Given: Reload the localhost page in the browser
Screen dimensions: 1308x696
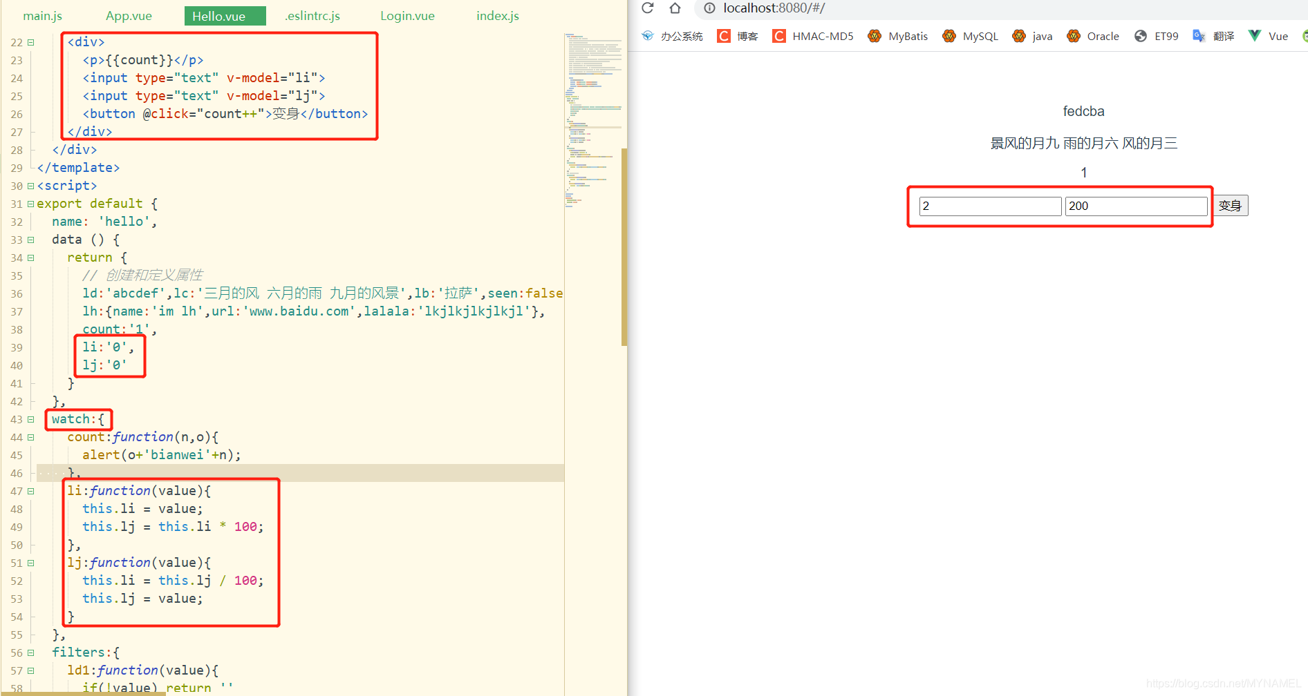Looking at the screenshot, I should tap(648, 8).
